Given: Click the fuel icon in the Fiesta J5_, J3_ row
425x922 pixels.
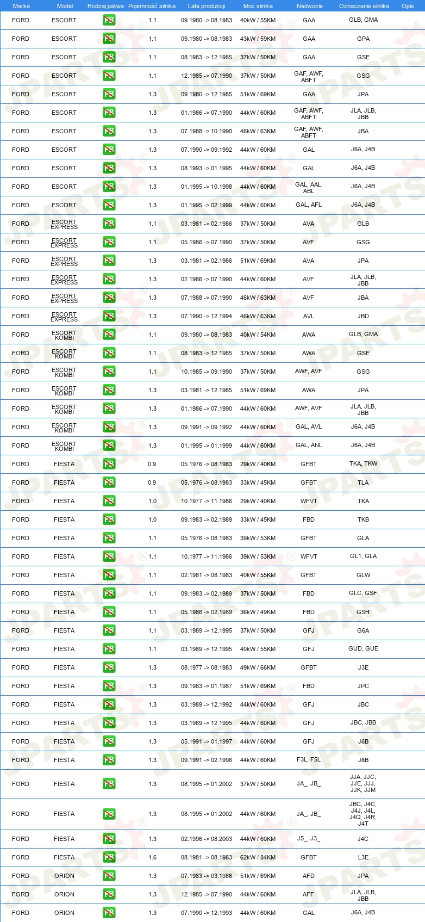Looking at the screenshot, I should (x=109, y=839).
